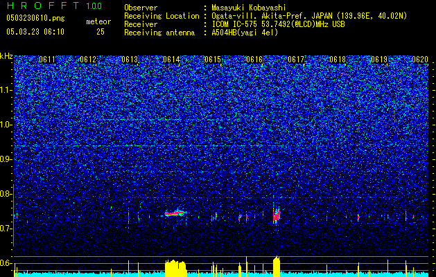Viewport: 436px width, 277px height.
Task: Click the word meteor above the count
Action: [98, 21]
